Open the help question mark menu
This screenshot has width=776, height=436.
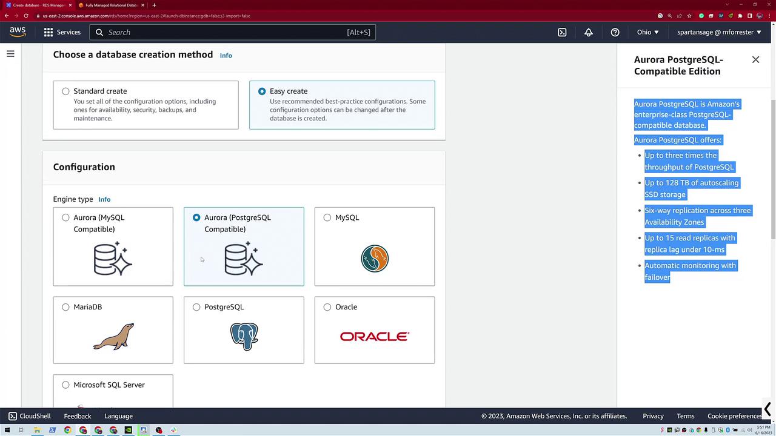pyautogui.click(x=615, y=32)
